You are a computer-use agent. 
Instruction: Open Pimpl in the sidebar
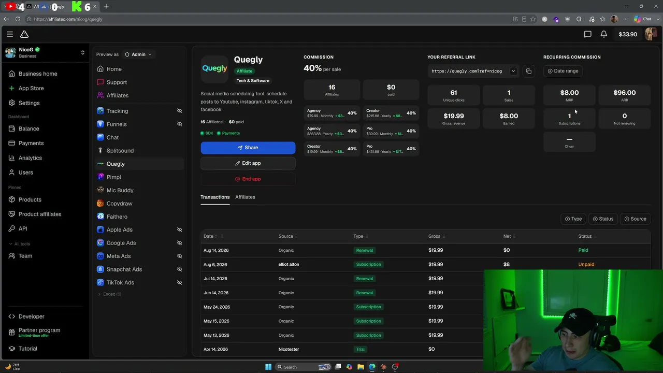point(113,177)
